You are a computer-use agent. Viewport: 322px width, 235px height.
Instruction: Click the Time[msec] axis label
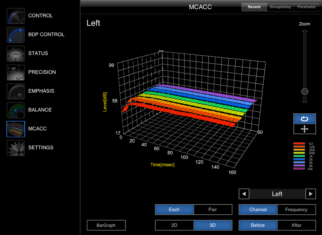click(x=162, y=164)
